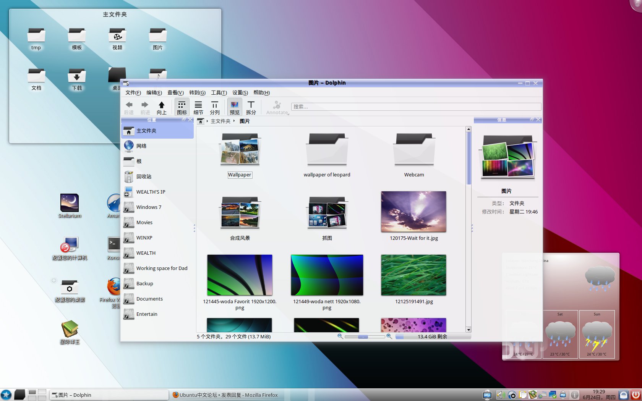The width and height of the screenshot is (642, 401).
Task: Select WEALTH'S IP place
Action: 157,192
